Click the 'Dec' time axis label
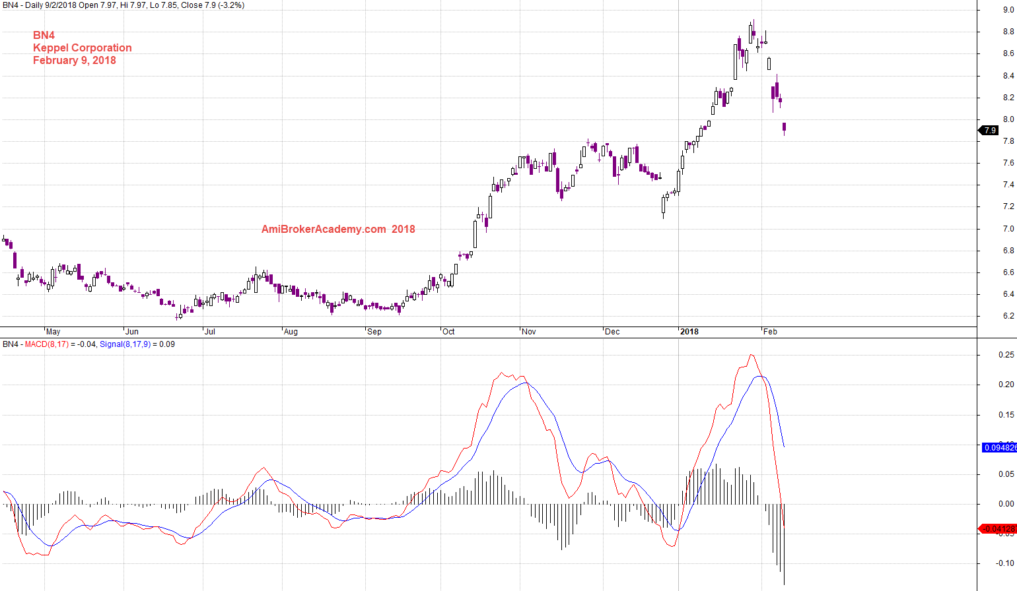 612,332
